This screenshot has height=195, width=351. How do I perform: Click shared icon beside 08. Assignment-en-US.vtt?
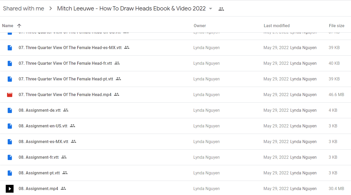72,126
